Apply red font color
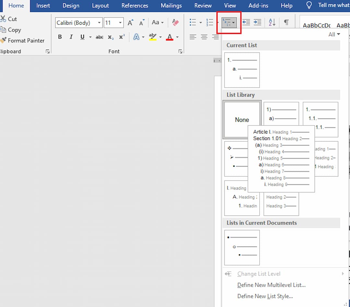 click(x=169, y=37)
